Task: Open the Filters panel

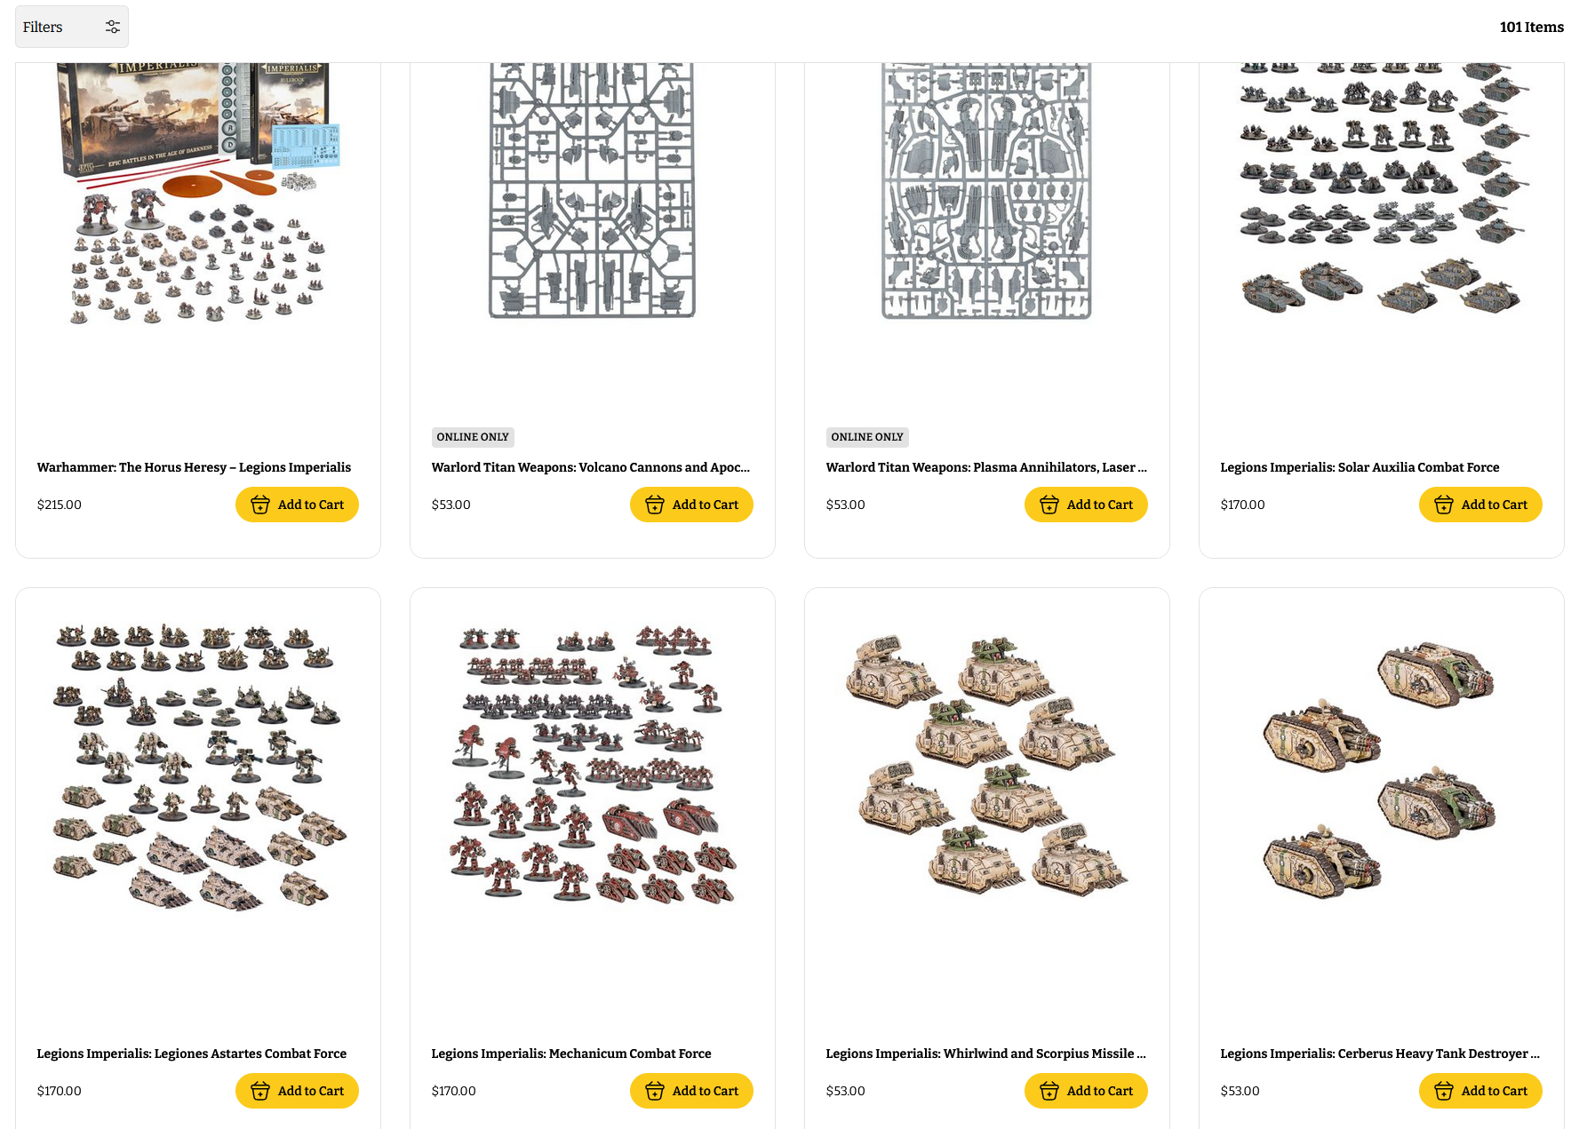Action: click(72, 27)
